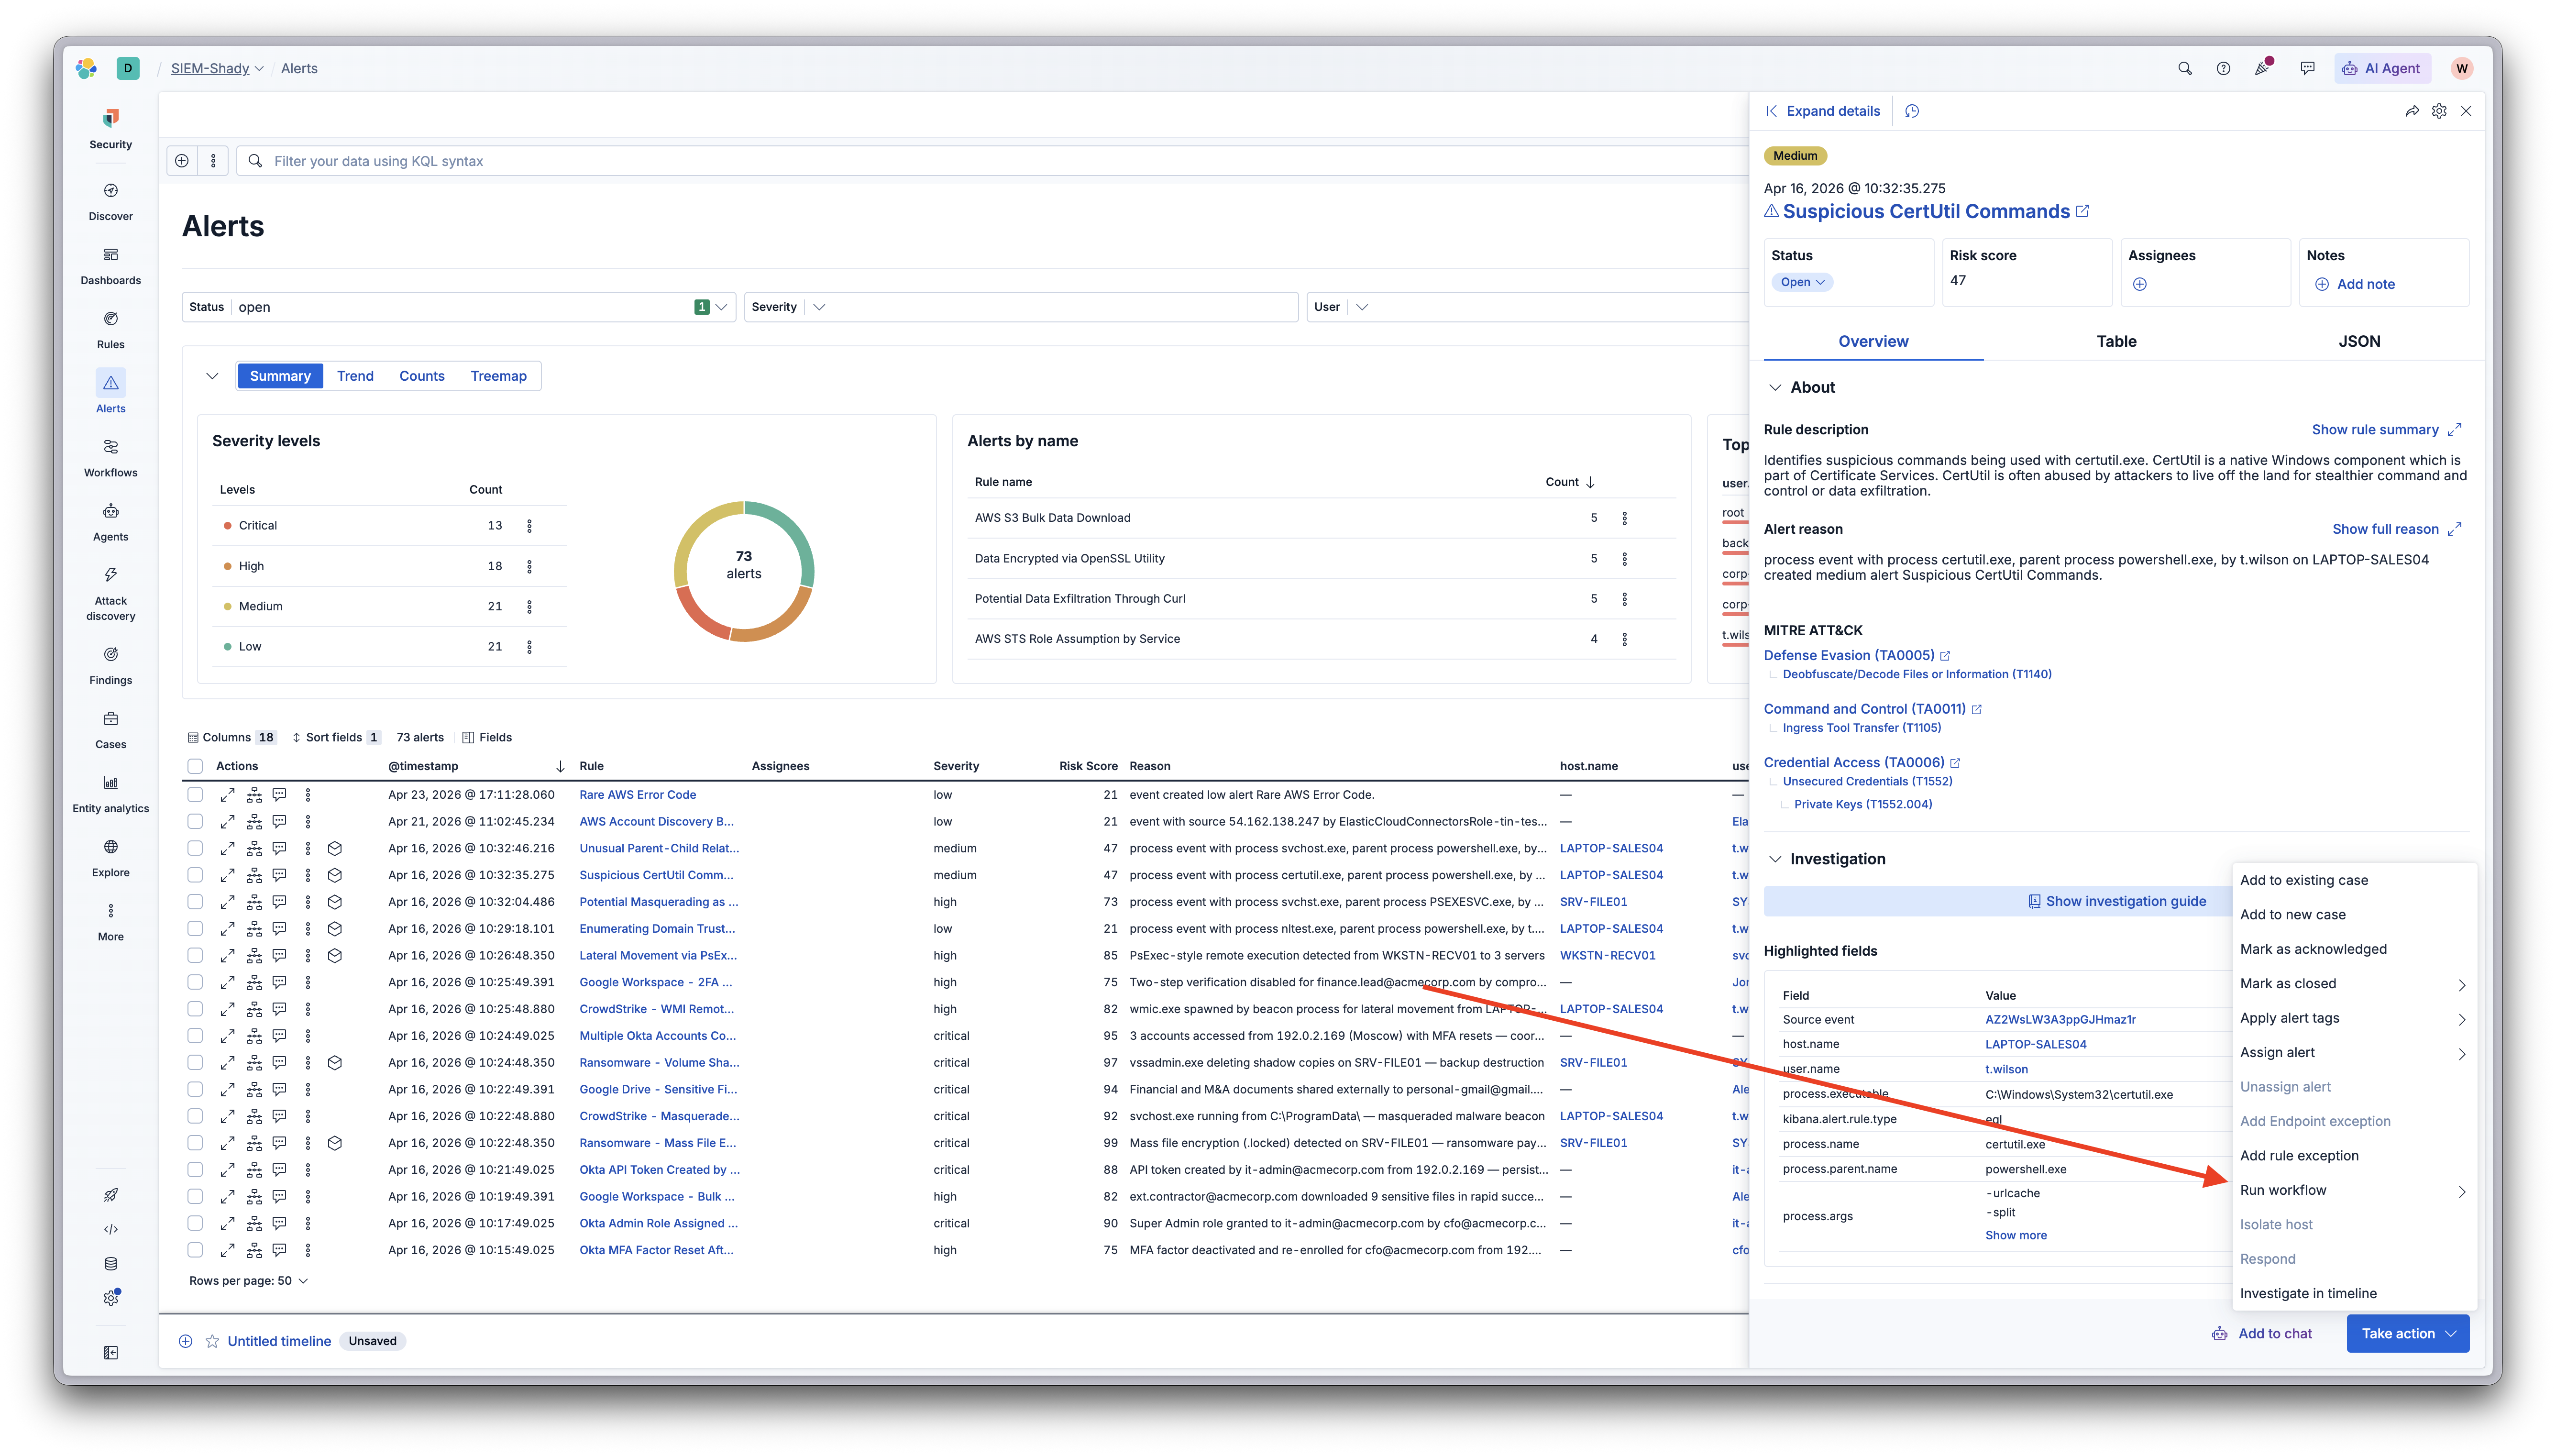2556x1456 pixels.
Task: Go to Rules in the sidebar
Action: [110, 329]
